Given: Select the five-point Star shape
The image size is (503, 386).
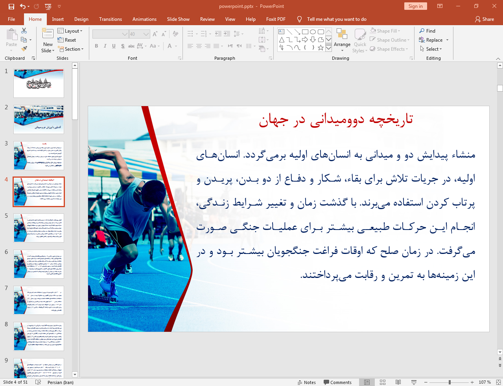Looking at the screenshot, I should (x=321, y=48).
